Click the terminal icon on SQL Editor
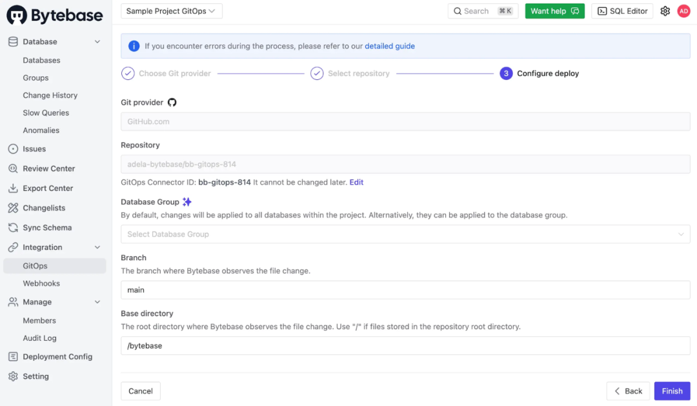 (602, 11)
